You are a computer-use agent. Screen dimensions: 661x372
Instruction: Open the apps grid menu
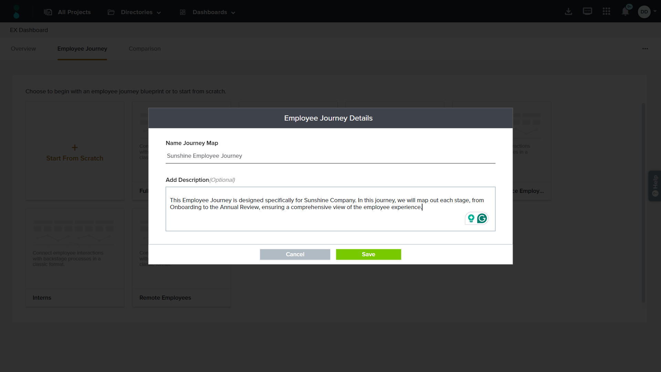(x=606, y=11)
